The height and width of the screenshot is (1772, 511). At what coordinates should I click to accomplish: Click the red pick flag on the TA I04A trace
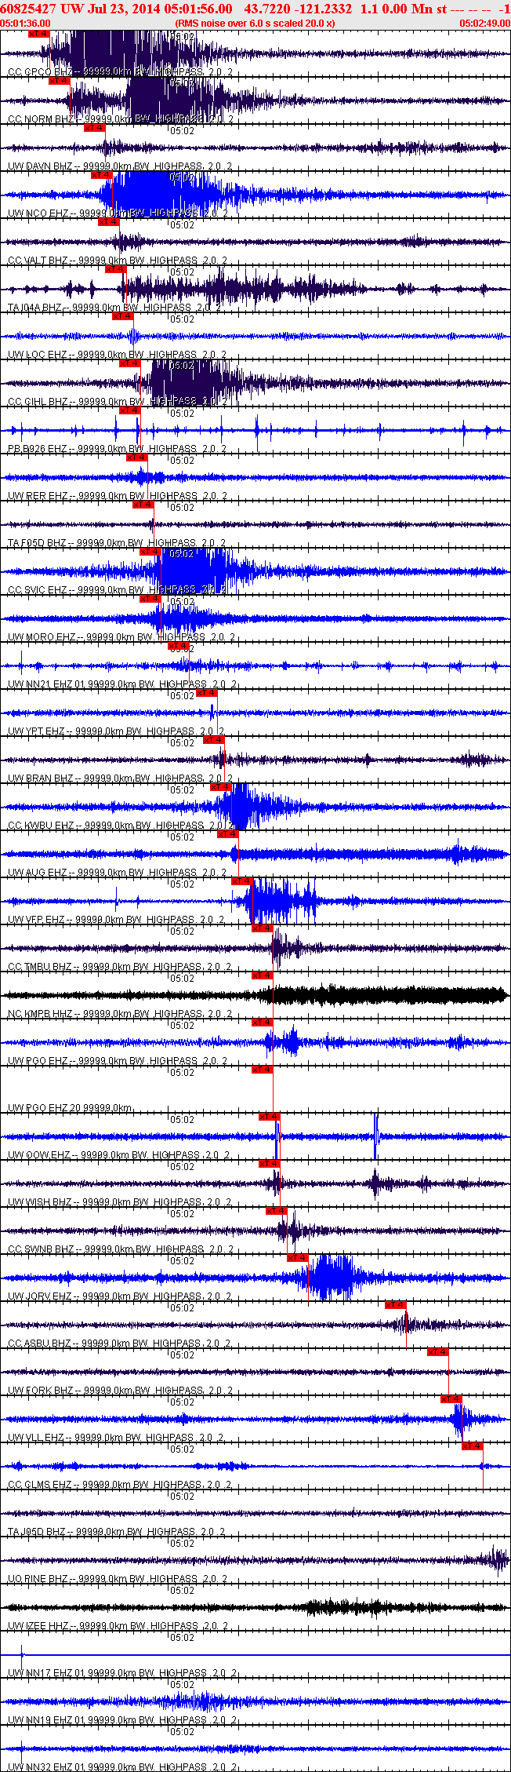click(116, 269)
